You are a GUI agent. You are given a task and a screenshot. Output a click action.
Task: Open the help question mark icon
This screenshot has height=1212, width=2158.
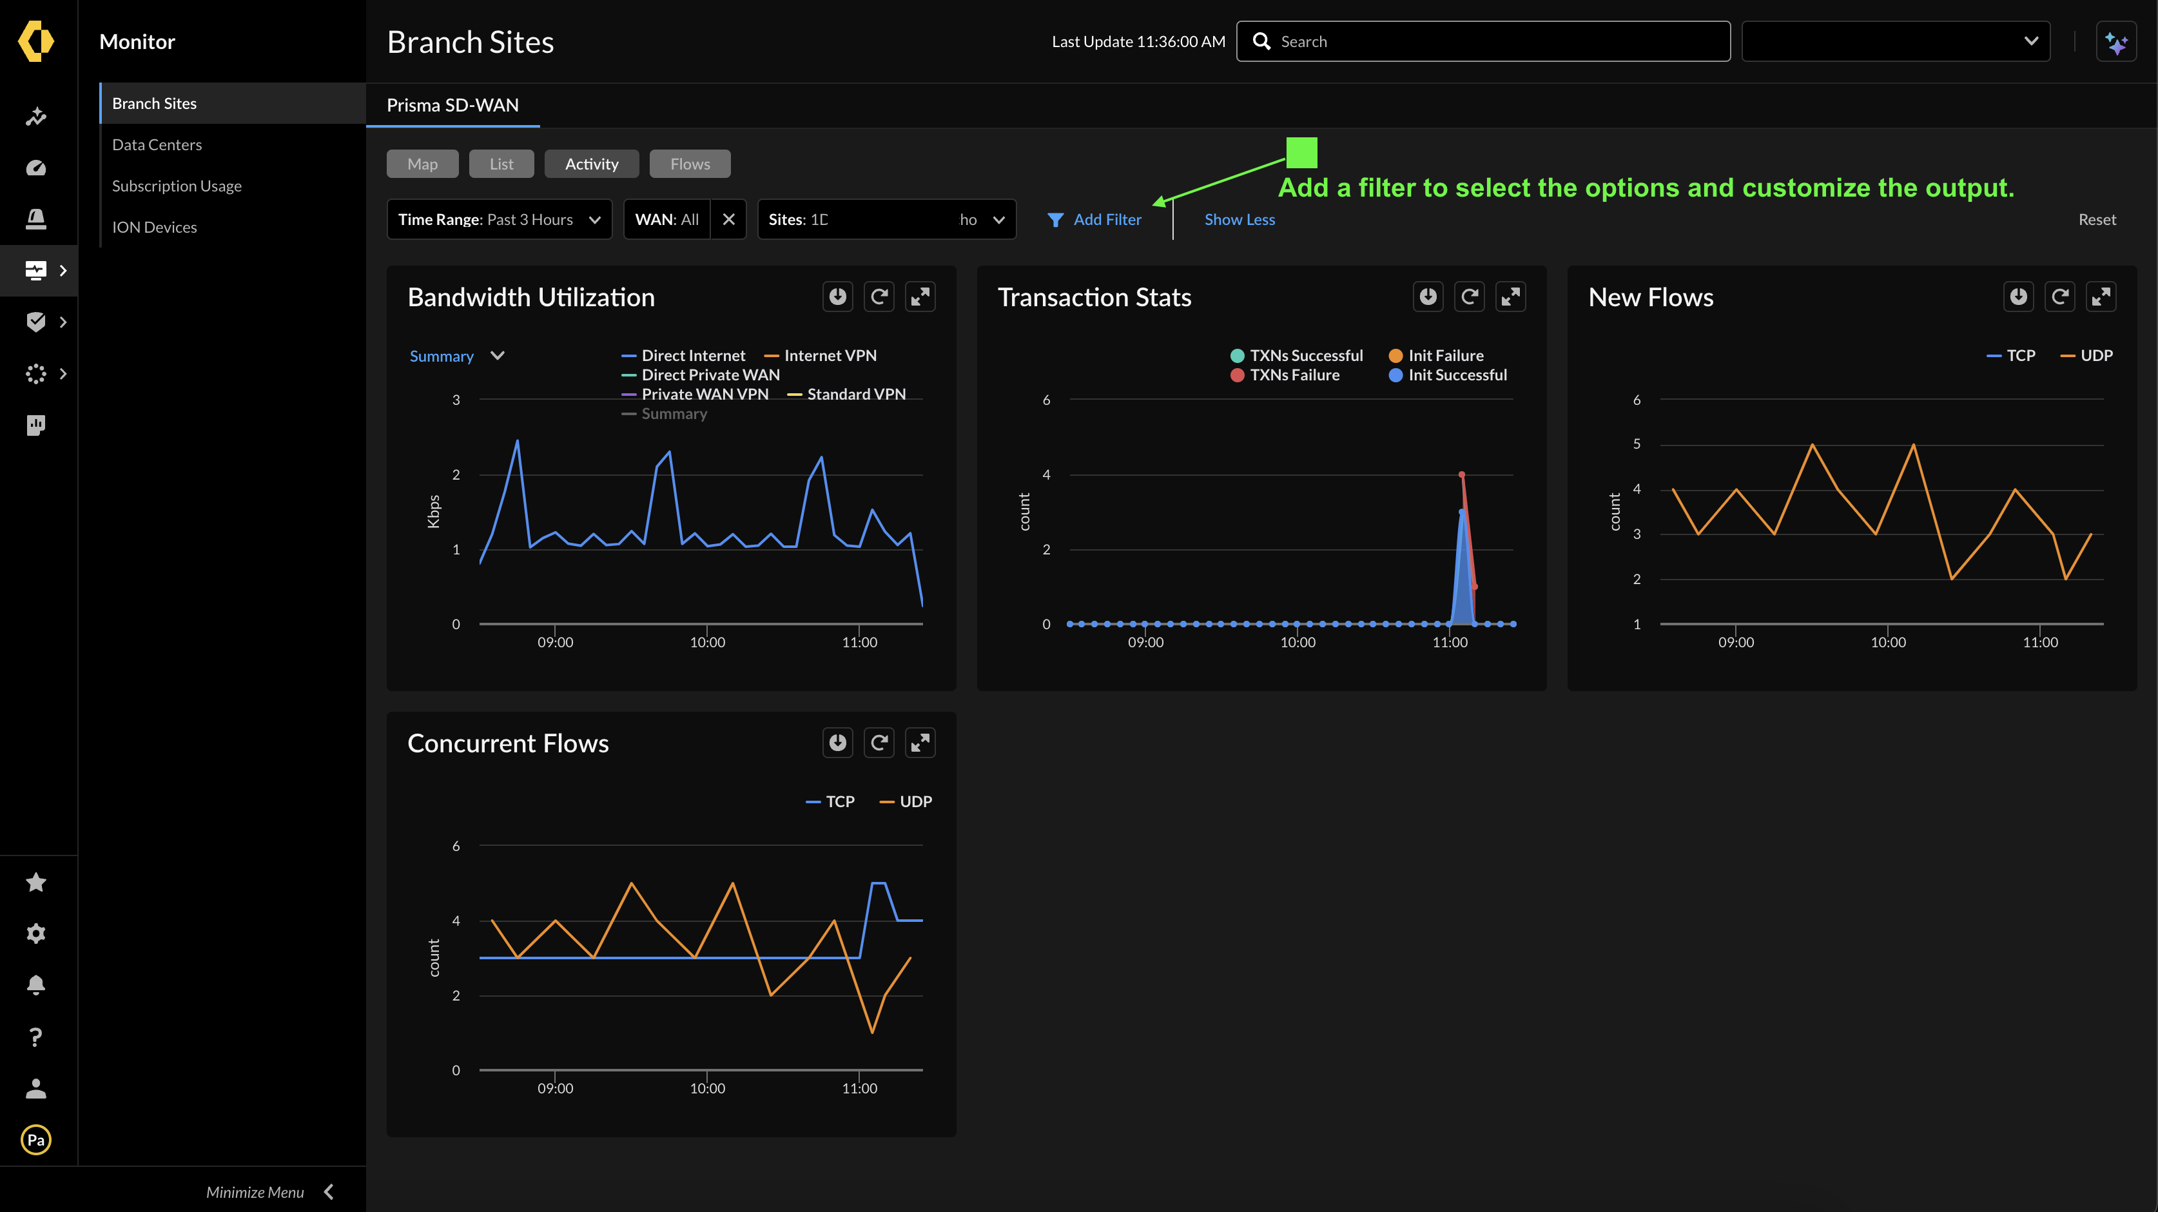coord(35,1037)
